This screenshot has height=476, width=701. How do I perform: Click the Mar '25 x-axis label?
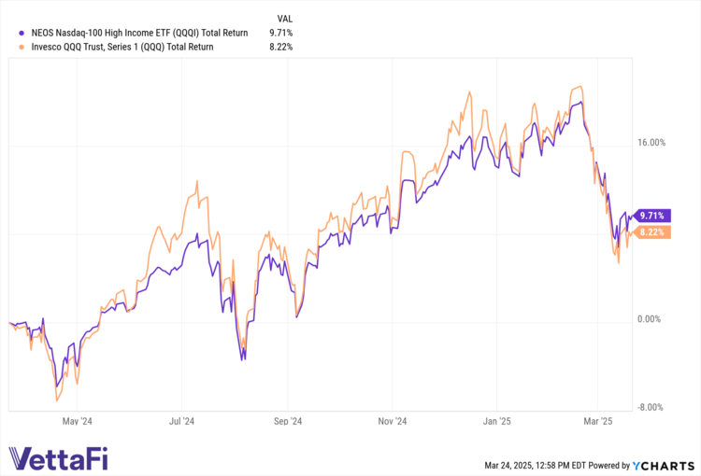click(598, 422)
